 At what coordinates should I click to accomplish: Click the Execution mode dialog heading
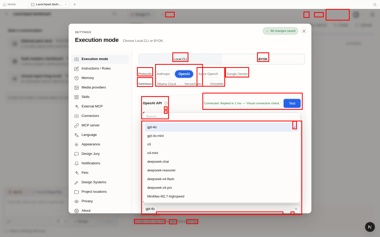97,40
